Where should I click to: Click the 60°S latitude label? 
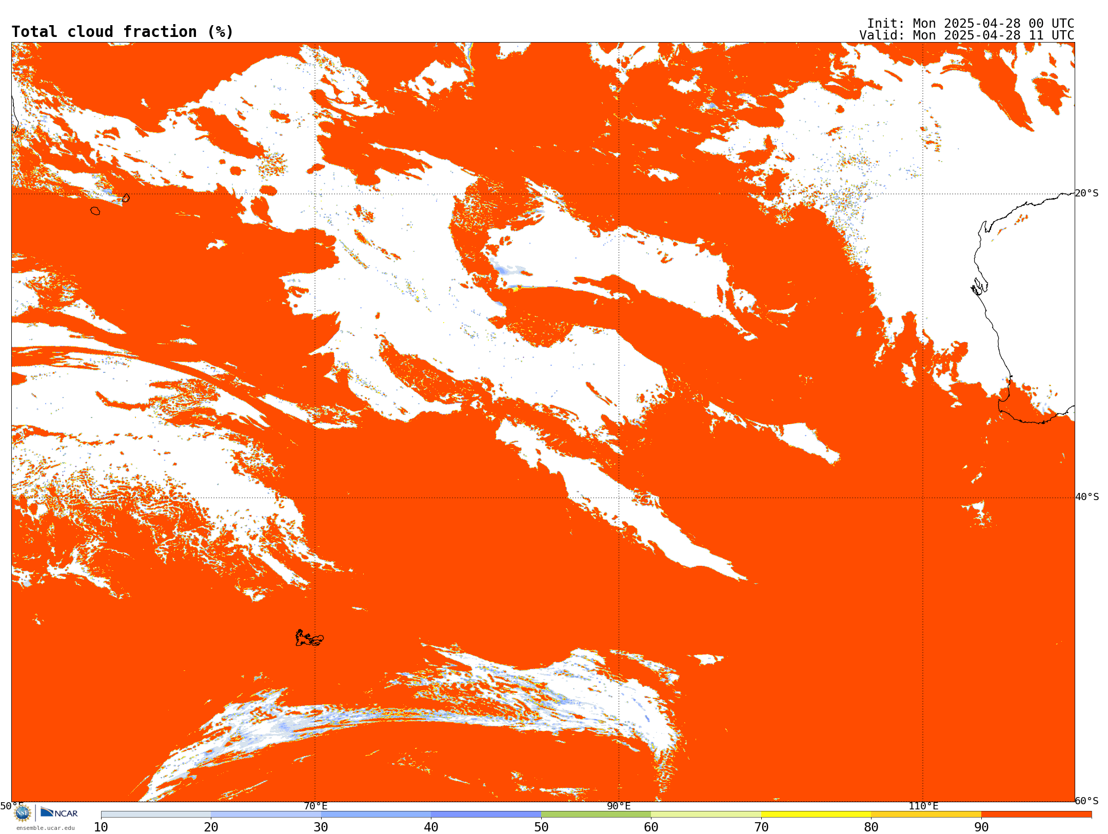pos(1086,801)
